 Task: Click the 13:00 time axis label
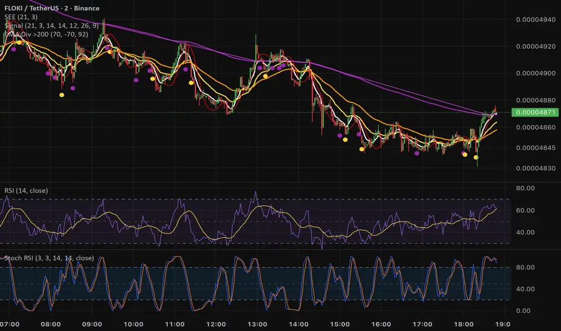pos(257,324)
